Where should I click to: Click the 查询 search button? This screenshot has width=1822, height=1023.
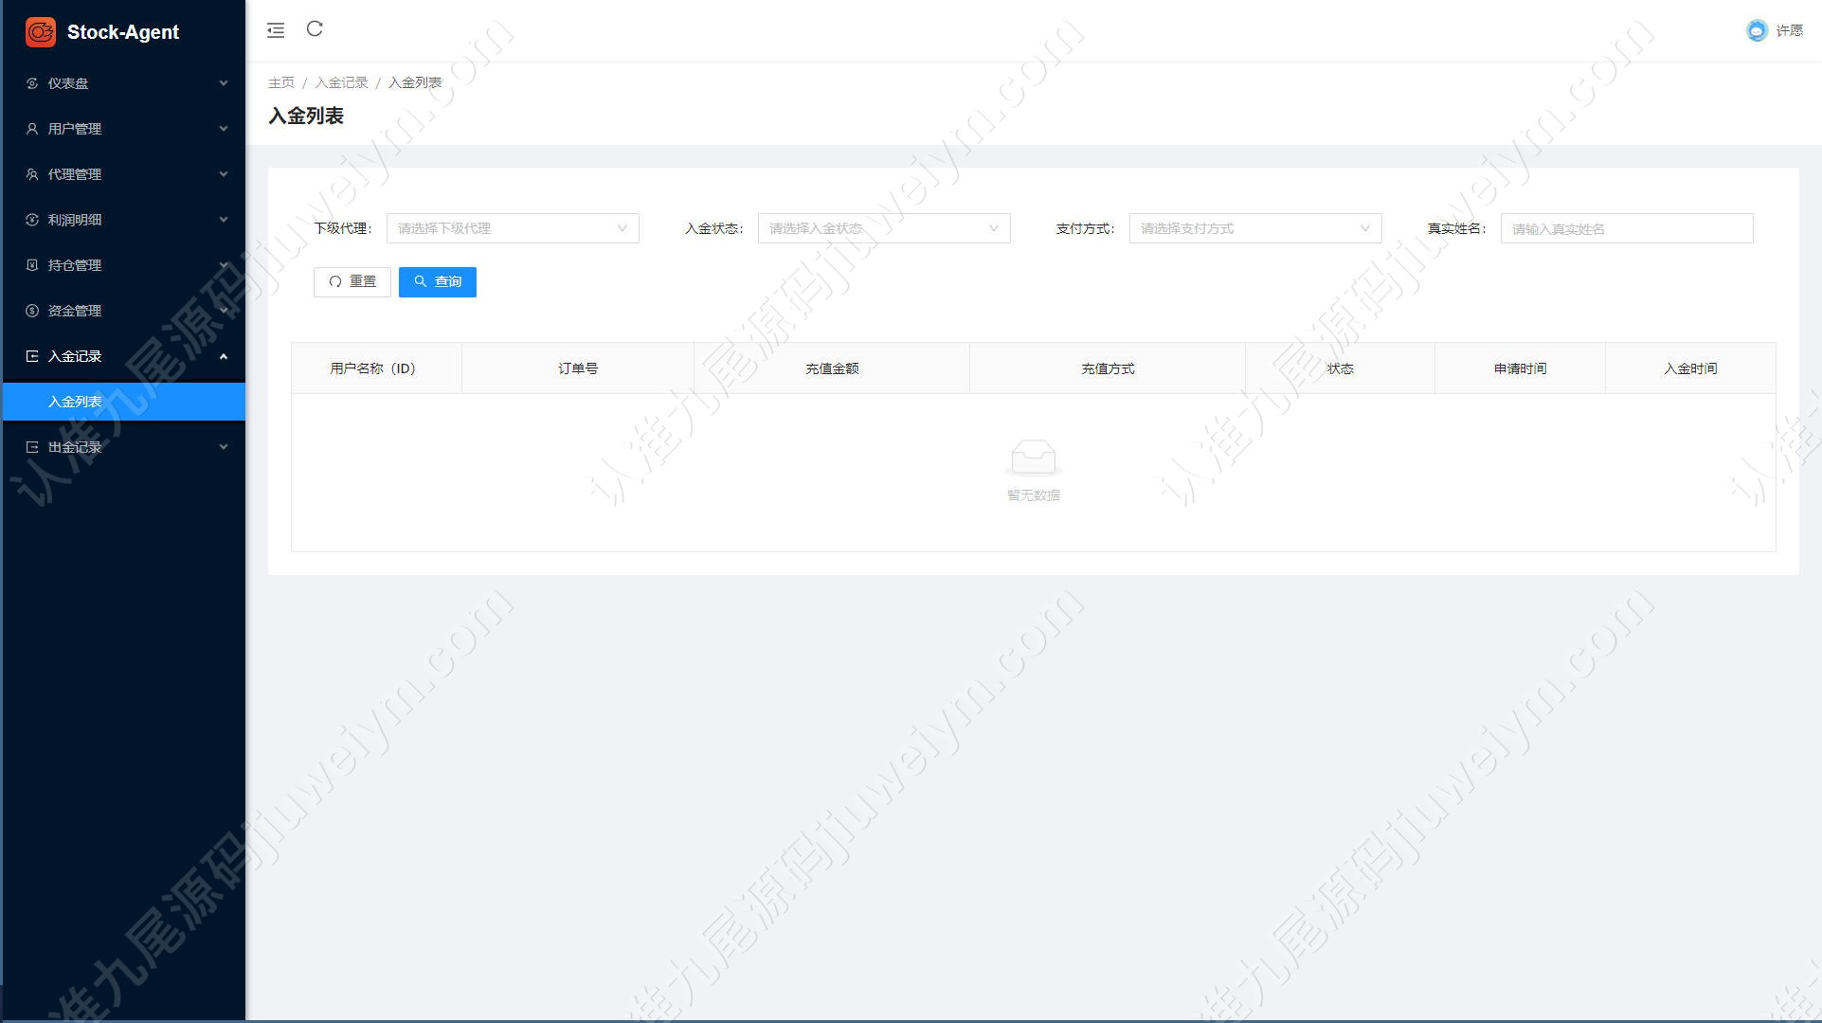click(x=438, y=282)
